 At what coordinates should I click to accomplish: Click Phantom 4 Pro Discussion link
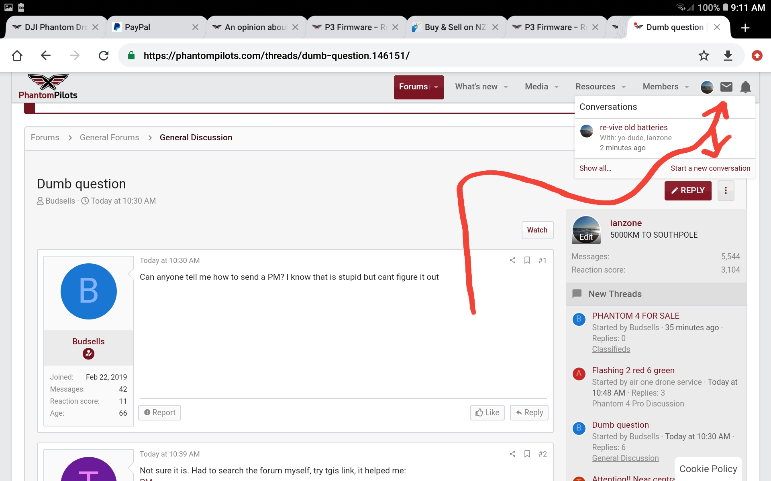tap(638, 404)
